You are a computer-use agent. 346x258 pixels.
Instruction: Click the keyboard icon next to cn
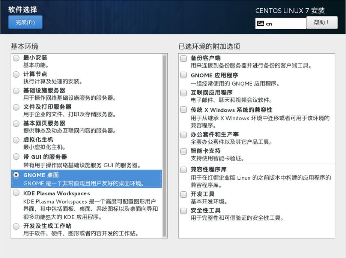[x=260, y=24]
